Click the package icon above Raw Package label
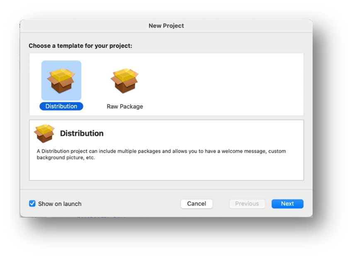The height and width of the screenshot is (257, 352). tap(124, 80)
